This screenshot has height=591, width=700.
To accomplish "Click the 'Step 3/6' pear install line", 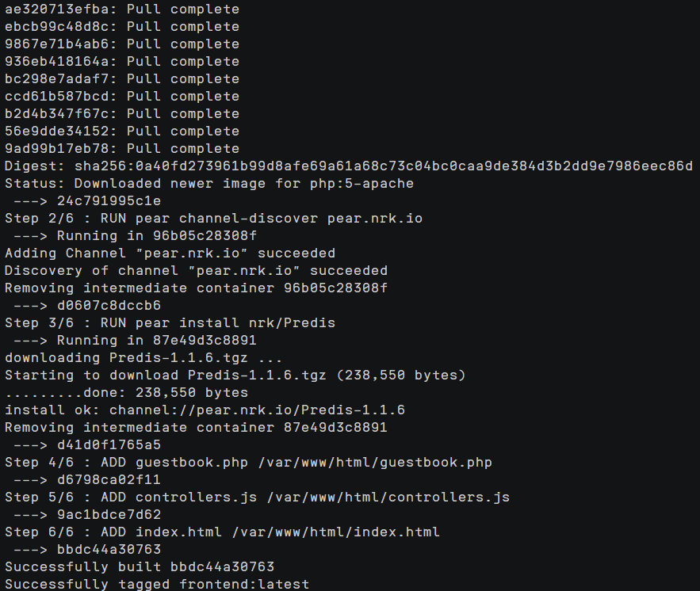I will pyautogui.click(x=170, y=322).
